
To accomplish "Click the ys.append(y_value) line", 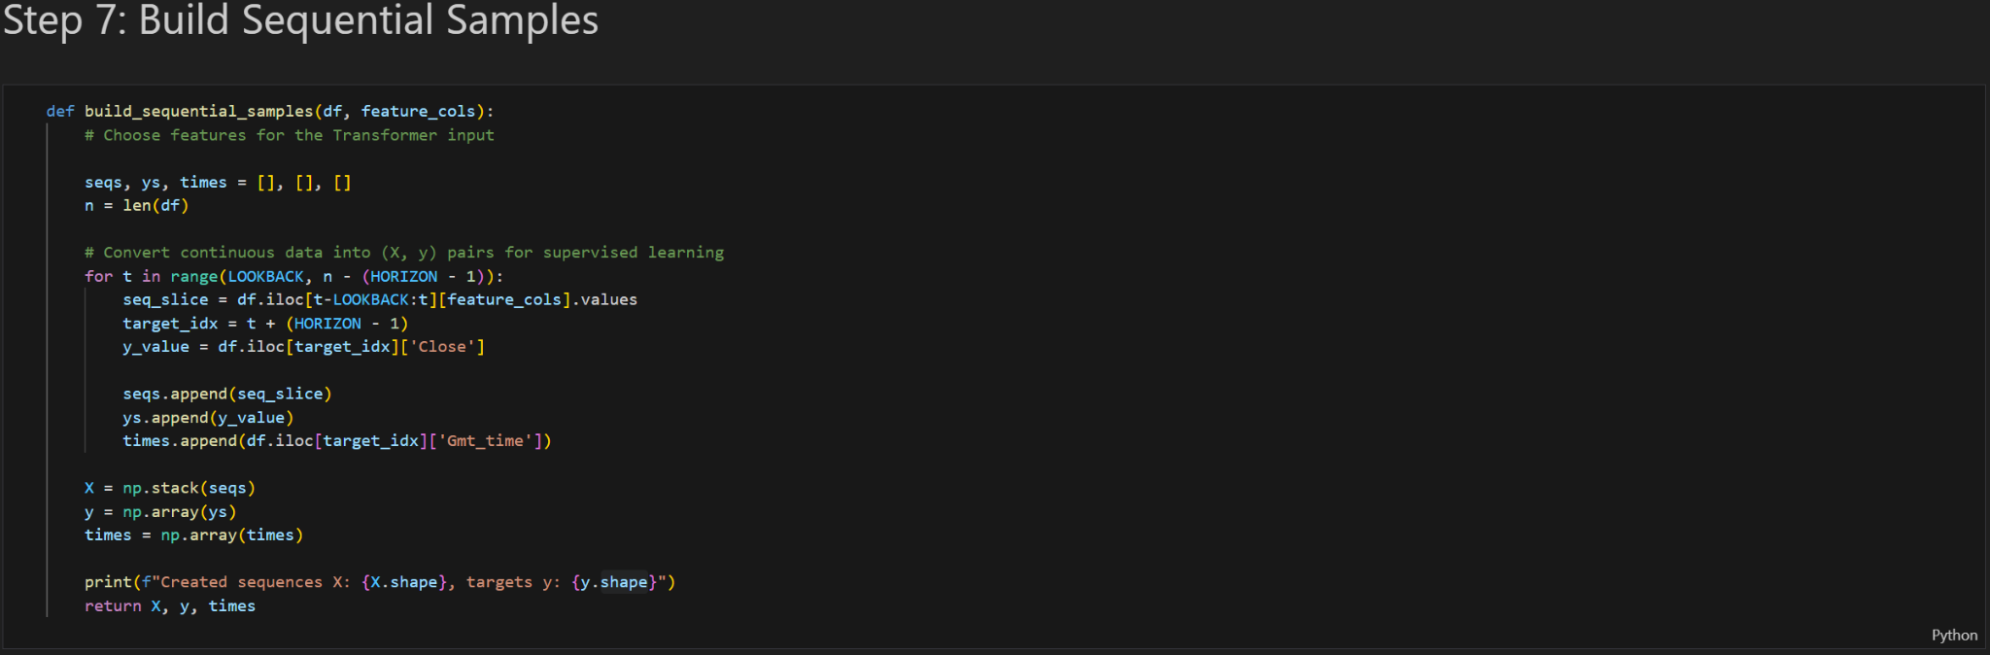I will pyautogui.click(x=208, y=418).
